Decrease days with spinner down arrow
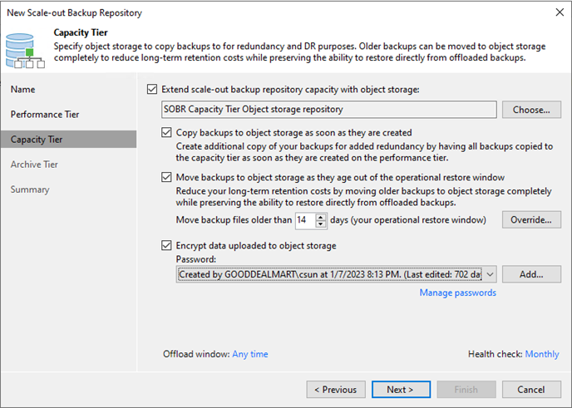The image size is (572, 408). (321, 224)
